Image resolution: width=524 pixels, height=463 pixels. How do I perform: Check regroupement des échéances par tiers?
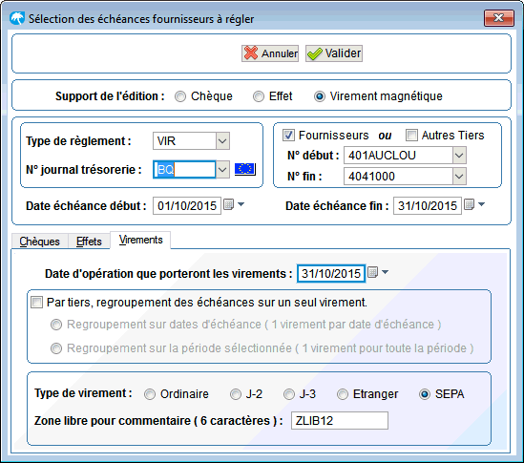pyautogui.click(x=37, y=303)
